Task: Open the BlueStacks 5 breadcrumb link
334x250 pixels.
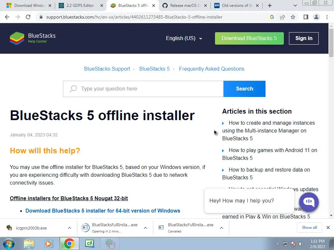Action: point(154,69)
